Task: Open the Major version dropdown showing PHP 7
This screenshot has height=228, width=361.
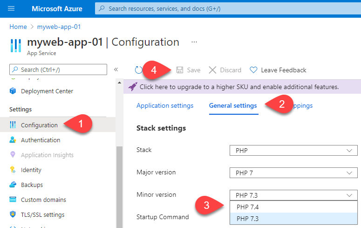Action: [x=293, y=173]
